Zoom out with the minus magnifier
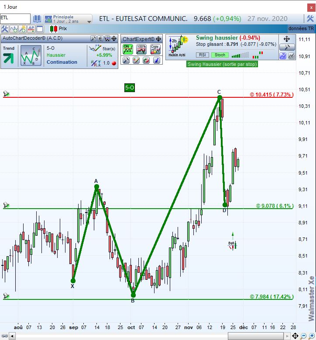This screenshot has height=340, width=316. (303, 336)
